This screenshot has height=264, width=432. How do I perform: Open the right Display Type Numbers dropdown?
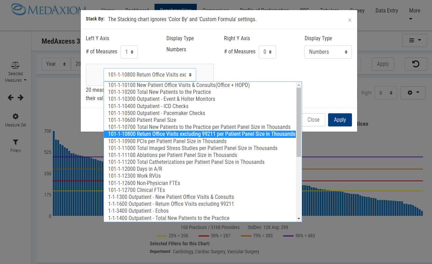point(328,52)
